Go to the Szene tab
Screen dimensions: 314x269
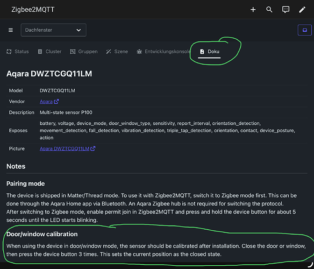[x=117, y=52]
